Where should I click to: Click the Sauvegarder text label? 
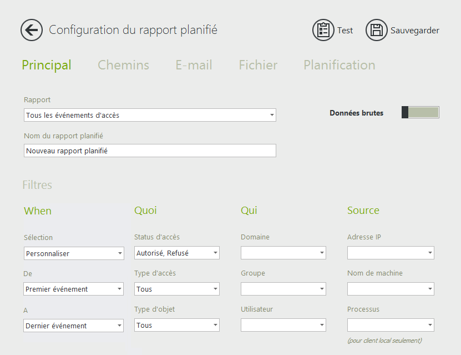pos(414,31)
